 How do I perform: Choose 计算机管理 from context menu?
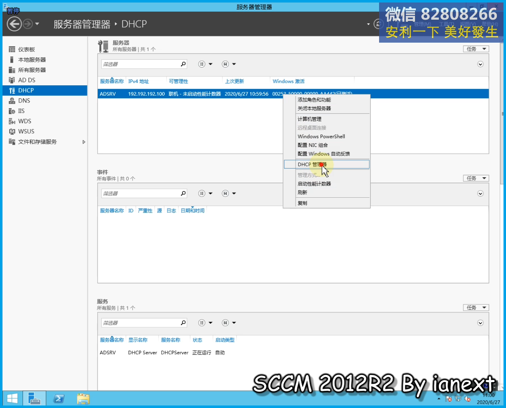pyautogui.click(x=309, y=119)
